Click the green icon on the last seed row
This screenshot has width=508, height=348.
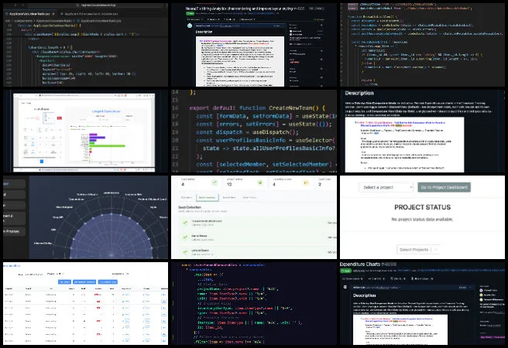pos(185,252)
